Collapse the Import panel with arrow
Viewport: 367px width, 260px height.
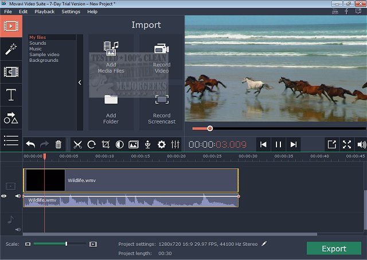(80, 82)
